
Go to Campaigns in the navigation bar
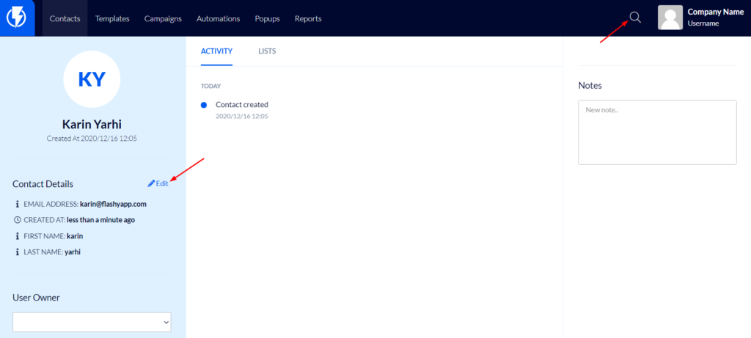tap(163, 18)
